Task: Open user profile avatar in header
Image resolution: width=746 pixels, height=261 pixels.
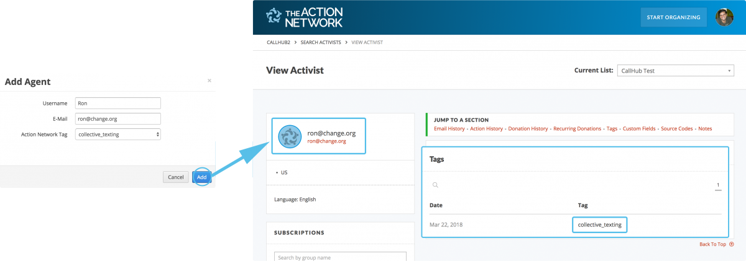Action: pyautogui.click(x=724, y=17)
